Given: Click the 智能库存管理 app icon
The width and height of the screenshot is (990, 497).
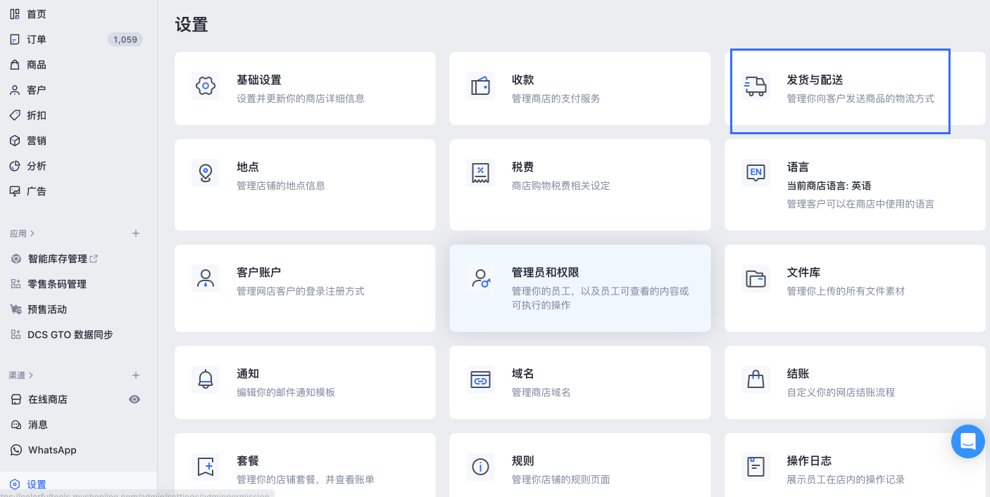Looking at the screenshot, I should (16, 259).
